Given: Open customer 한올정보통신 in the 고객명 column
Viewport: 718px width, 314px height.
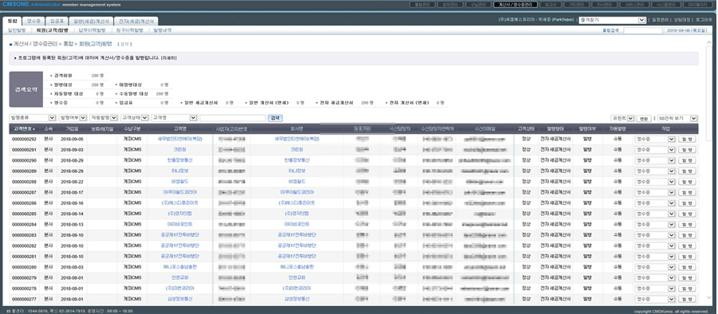Looking at the screenshot, I should coord(179,160).
